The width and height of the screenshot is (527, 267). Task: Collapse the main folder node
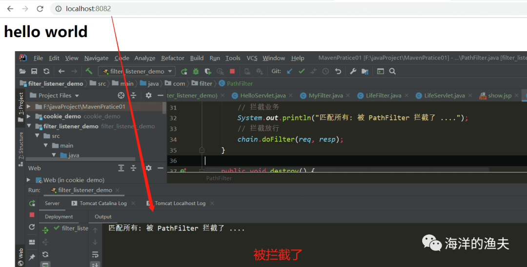coord(46,146)
